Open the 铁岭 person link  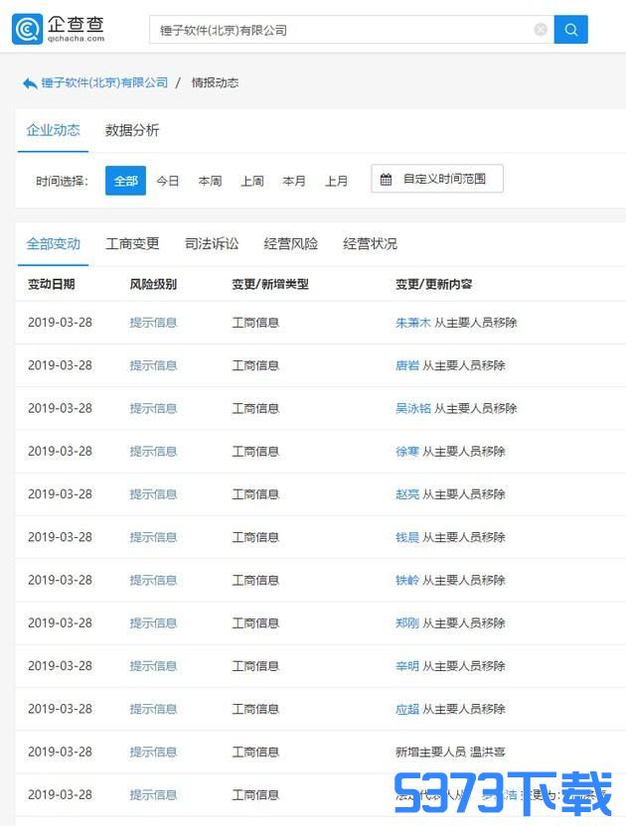tap(407, 580)
